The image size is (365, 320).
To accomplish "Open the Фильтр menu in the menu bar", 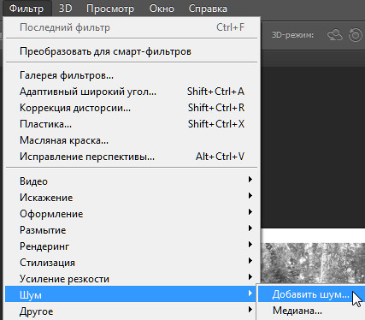I will (x=26, y=9).
